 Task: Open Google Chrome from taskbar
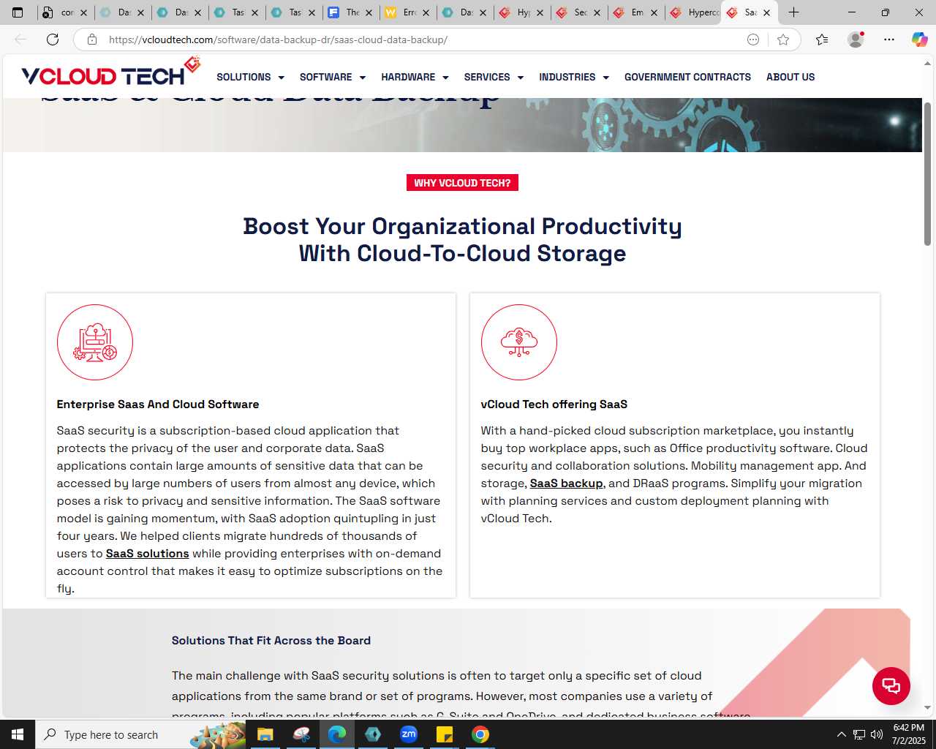pos(480,734)
